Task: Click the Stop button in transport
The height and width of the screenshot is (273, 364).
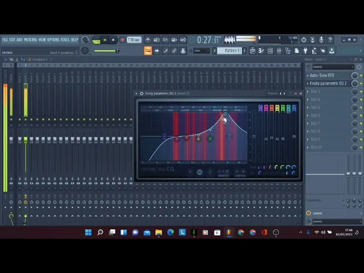Action: click(113, 40)
